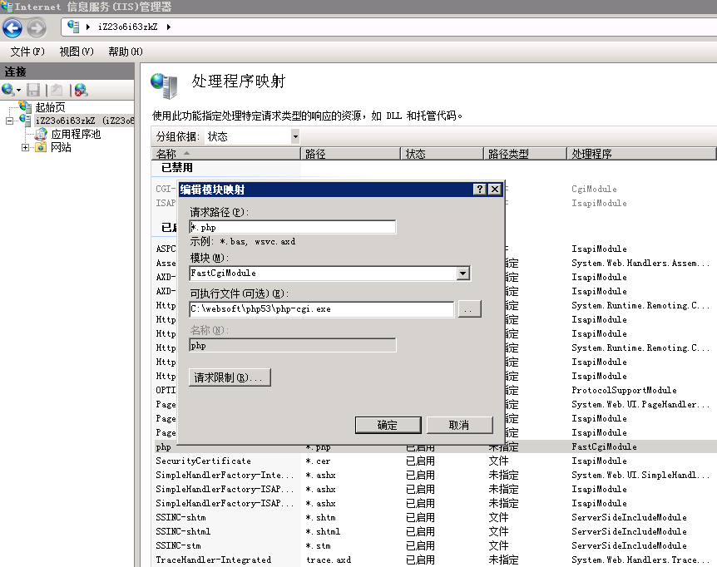Click the 确定 button
717x567 pixels.
point(388,425)
